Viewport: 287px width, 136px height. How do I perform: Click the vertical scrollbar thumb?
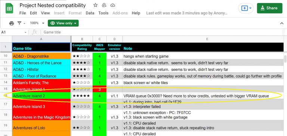tap(285, 59)
